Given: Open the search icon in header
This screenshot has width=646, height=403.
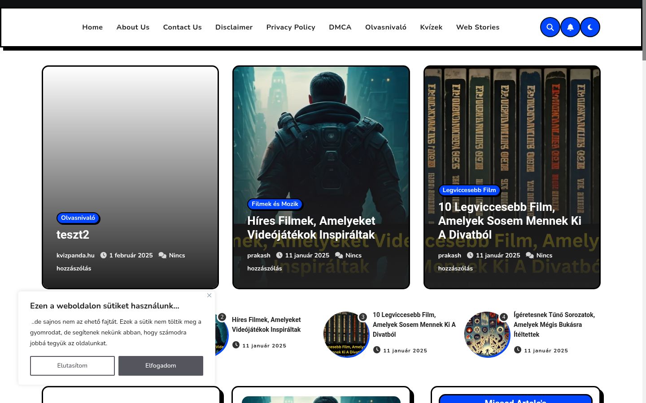Looking at the screenshot, I should click(x=550, y=27).
